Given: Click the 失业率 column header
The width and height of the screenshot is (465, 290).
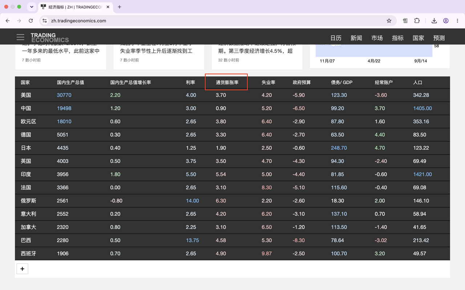Looking at the screenshot, I should point(268,83).
